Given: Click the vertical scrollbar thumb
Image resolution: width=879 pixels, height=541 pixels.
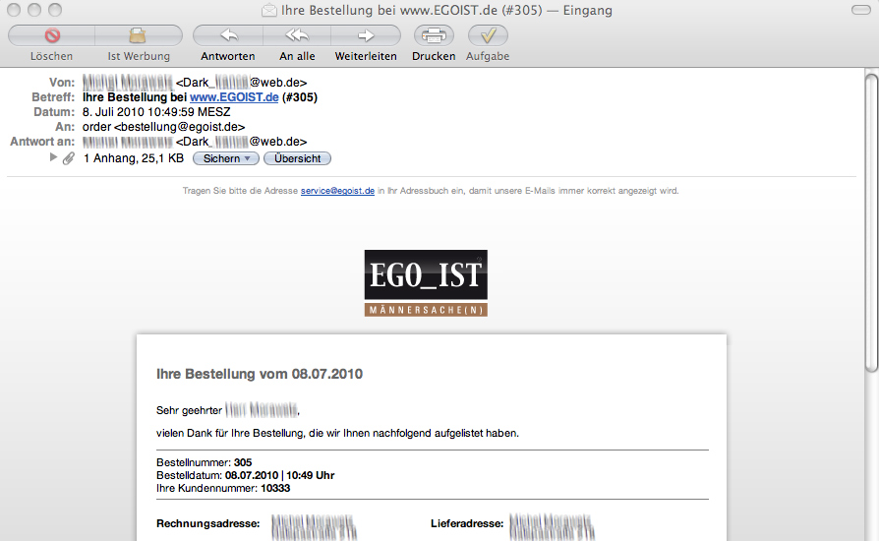Looking at the screenshot, I should click(x=871, y=222).
